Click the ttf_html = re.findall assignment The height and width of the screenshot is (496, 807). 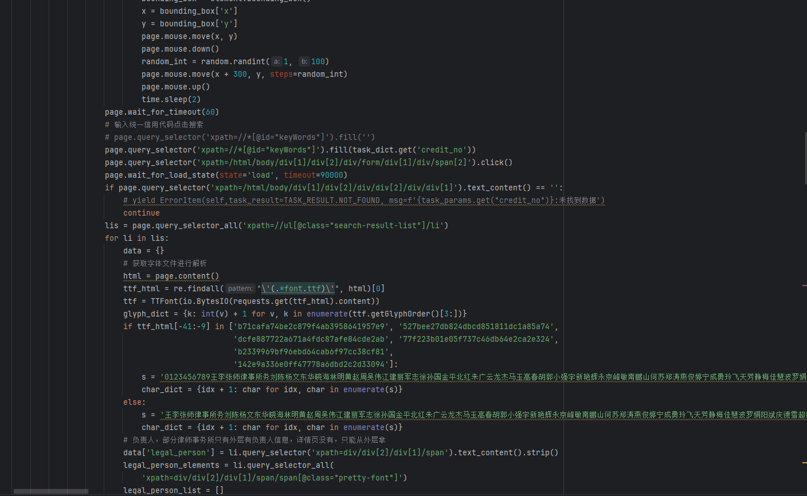(253, 288)
